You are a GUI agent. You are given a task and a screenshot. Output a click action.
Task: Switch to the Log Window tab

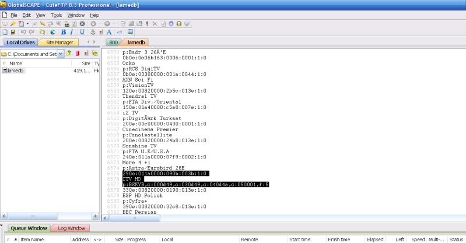(x=71, y=228)
